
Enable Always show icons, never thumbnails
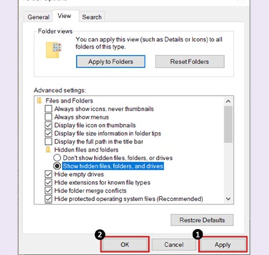point(48,109)
